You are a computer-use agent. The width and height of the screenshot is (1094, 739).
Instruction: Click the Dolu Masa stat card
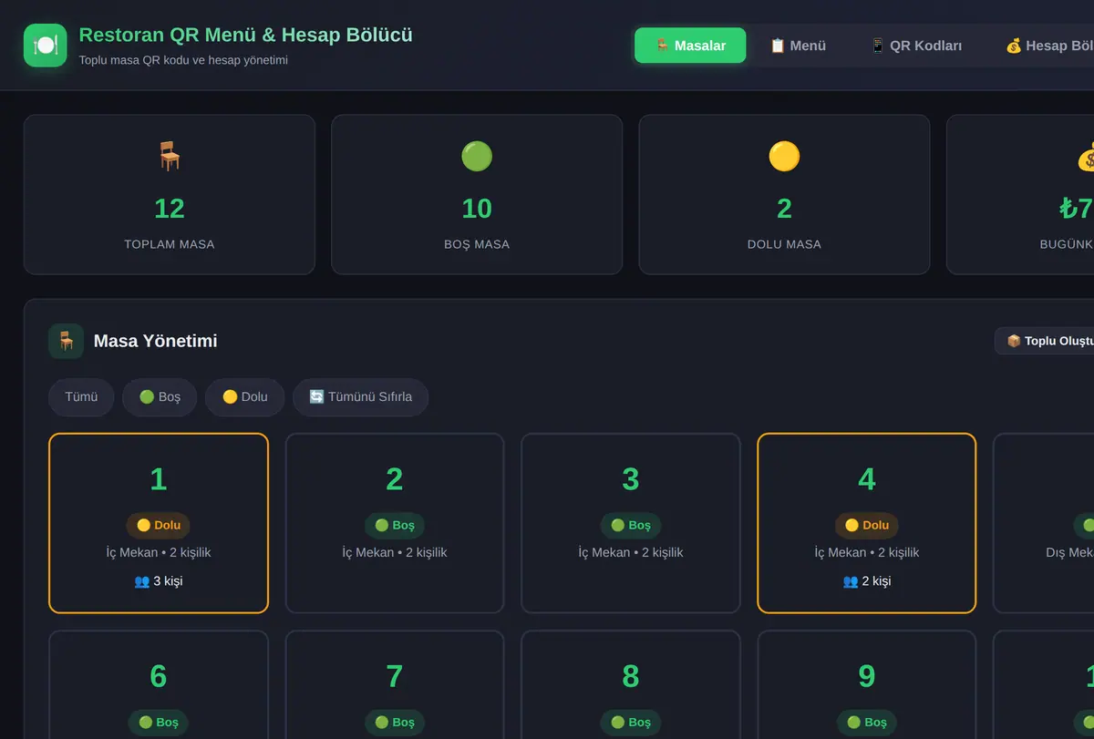pos(784,194)
